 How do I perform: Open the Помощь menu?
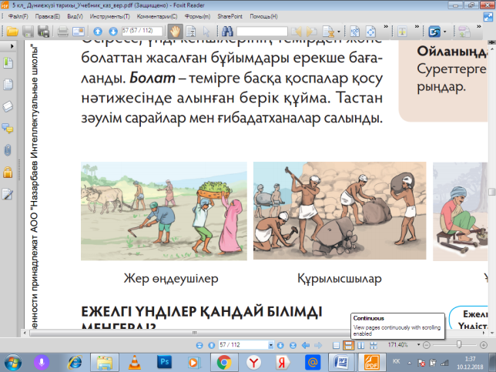click(263, 16)
